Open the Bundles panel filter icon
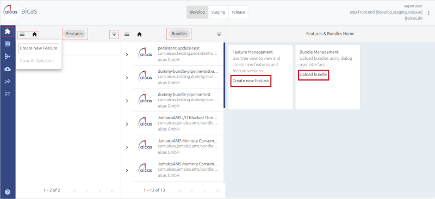The width and height of the screenshot is (435, 199). click(x=219, y=34)
